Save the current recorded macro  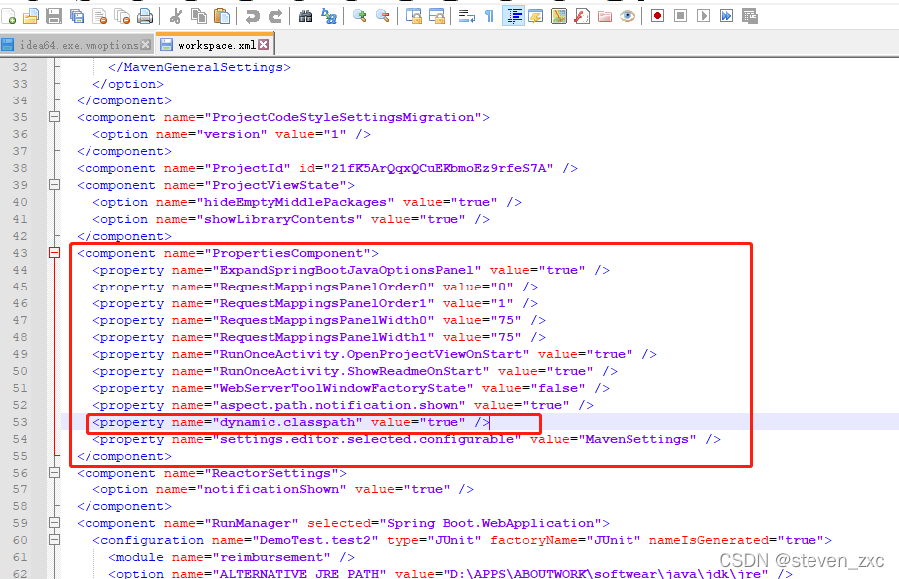click(x=750, y=16)
